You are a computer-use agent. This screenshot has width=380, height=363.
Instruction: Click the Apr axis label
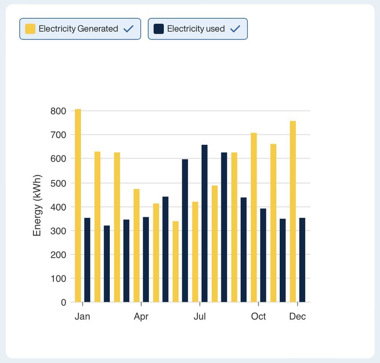[x=141, y=317]
